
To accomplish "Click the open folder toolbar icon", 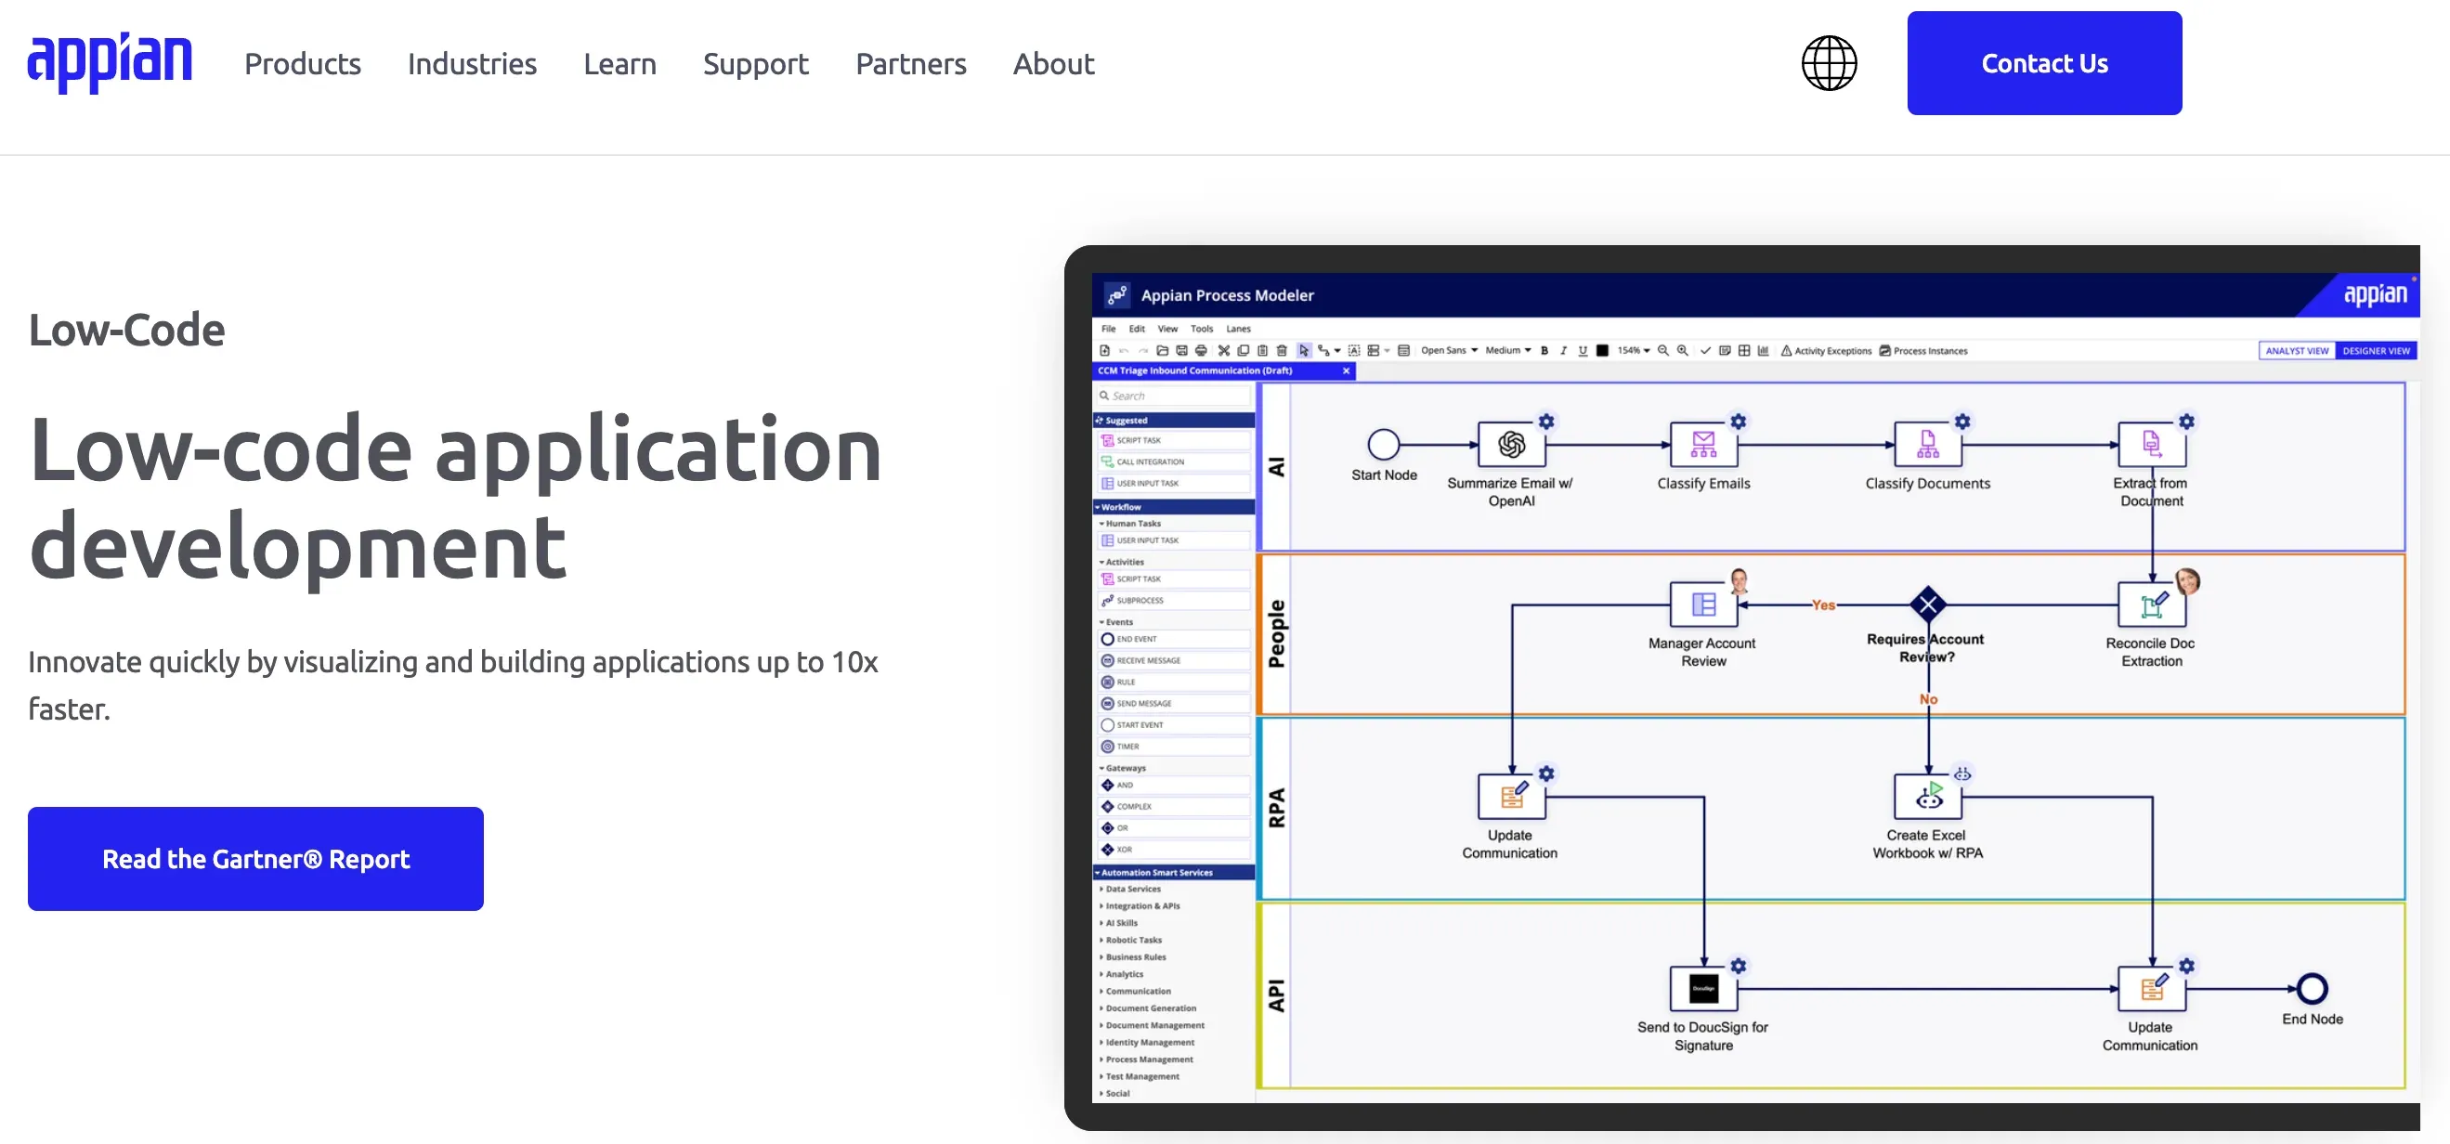I will click(1162, 351).
